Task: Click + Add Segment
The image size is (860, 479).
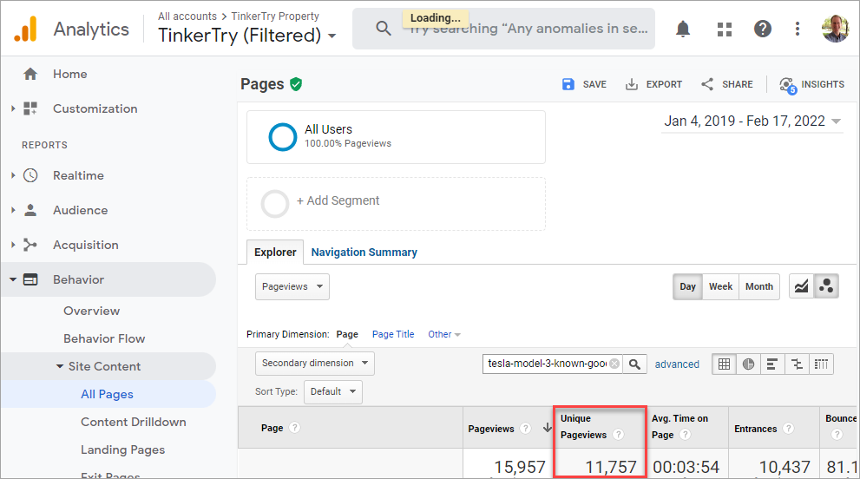Action: (x=338, y=200)
